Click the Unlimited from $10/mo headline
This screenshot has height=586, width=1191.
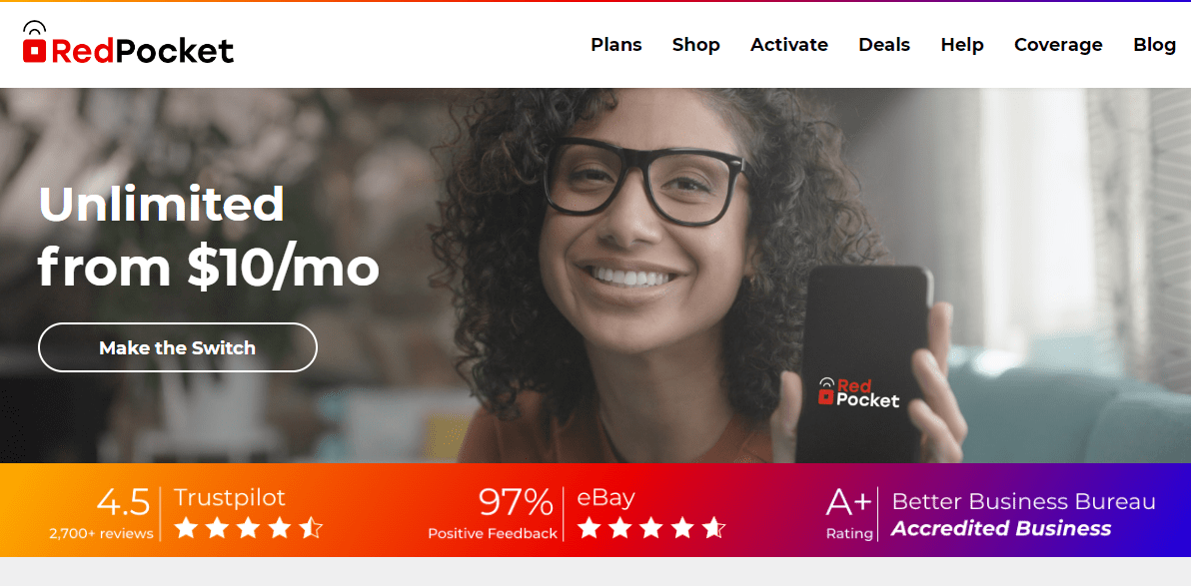click(208, 236)
